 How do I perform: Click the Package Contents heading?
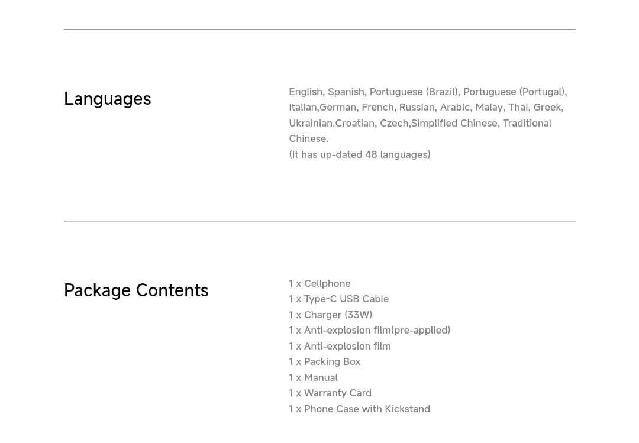(x=136, y=290)
